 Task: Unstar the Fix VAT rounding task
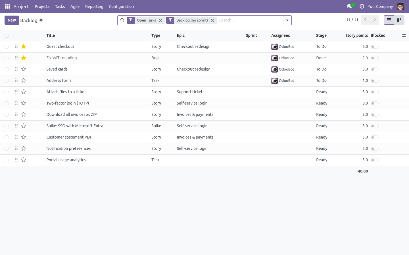pos(24,58)
